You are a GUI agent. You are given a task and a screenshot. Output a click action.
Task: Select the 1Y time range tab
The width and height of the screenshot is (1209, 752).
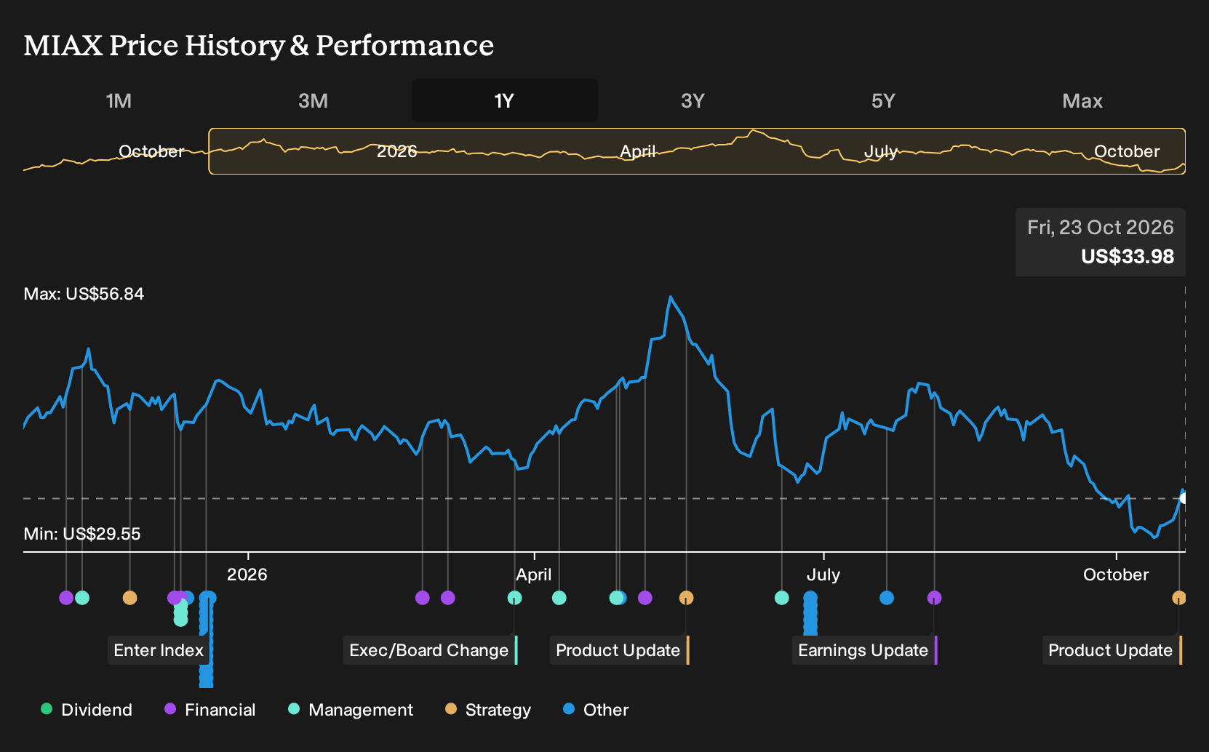(505, 100)
